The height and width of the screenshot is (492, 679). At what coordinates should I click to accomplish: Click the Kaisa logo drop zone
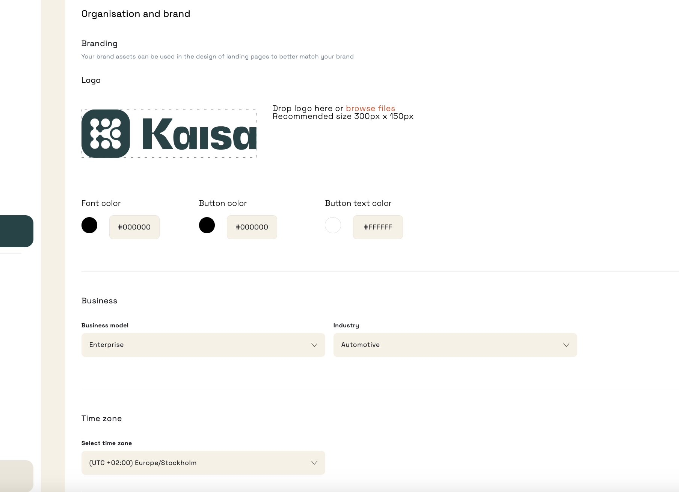[x=169, y=133]
